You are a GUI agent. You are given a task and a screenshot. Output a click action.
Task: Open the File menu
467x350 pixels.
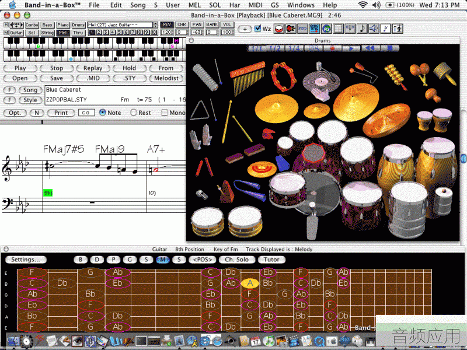coord(94,5)
